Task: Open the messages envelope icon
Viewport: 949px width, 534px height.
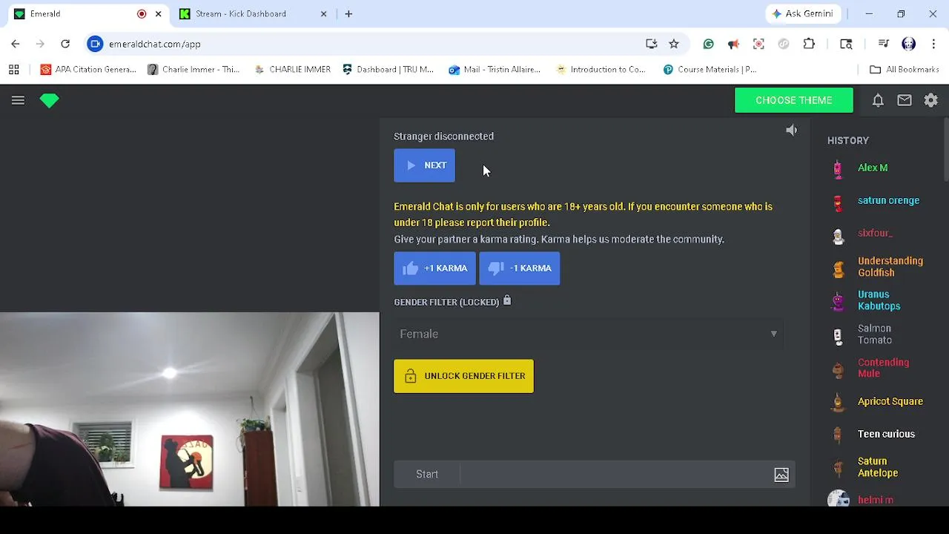Action: pos(905,100)
